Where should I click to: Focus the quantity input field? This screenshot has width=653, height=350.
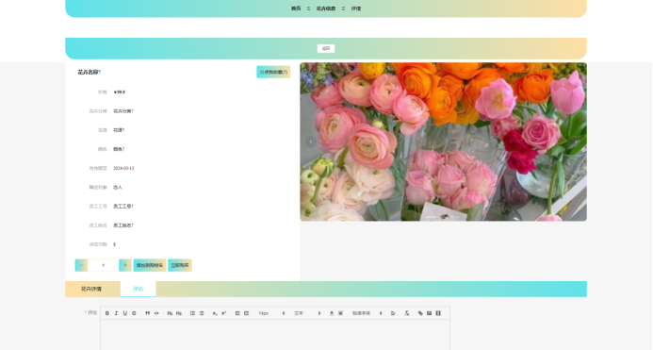coord(103,265)
